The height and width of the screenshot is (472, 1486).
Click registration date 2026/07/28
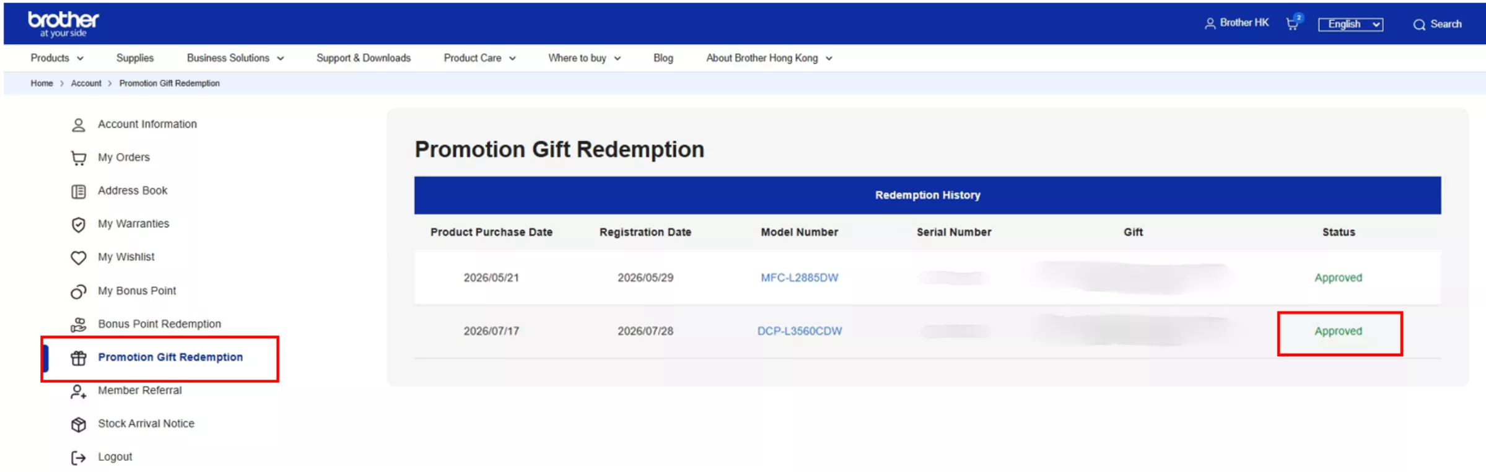click(645, 331)
